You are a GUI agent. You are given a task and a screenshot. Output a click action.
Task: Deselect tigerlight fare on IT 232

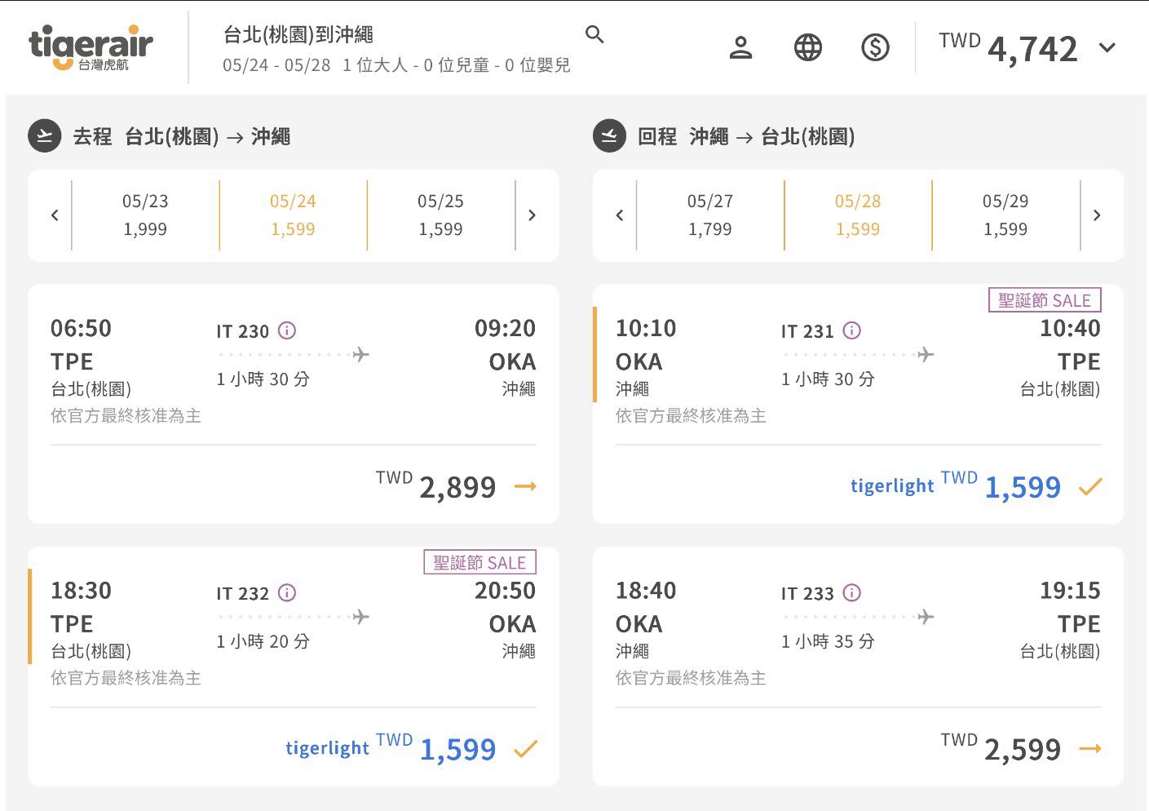click(525, 748)
